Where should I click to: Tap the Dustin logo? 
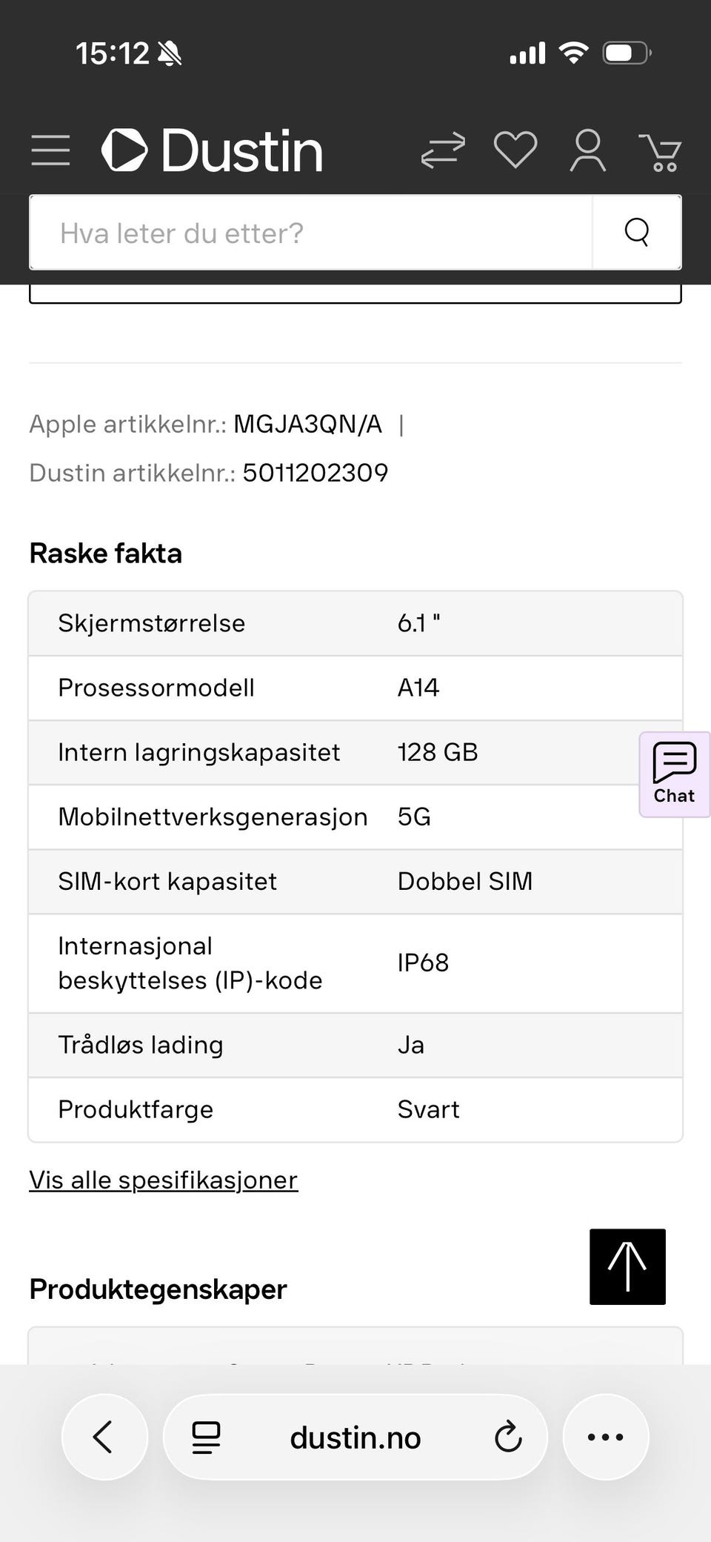coord(213,150)
